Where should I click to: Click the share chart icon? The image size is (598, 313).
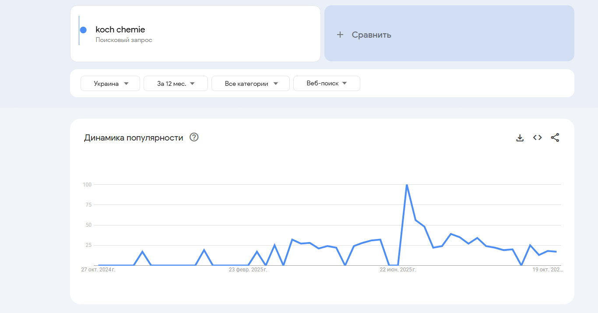coord(555,137)
